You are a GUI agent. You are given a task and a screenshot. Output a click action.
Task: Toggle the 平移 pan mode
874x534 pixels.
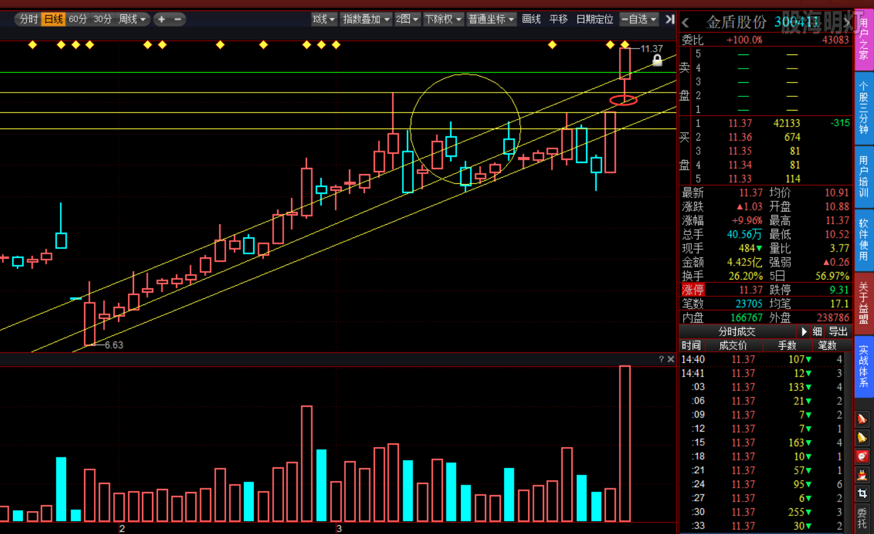tap(558, 19)
